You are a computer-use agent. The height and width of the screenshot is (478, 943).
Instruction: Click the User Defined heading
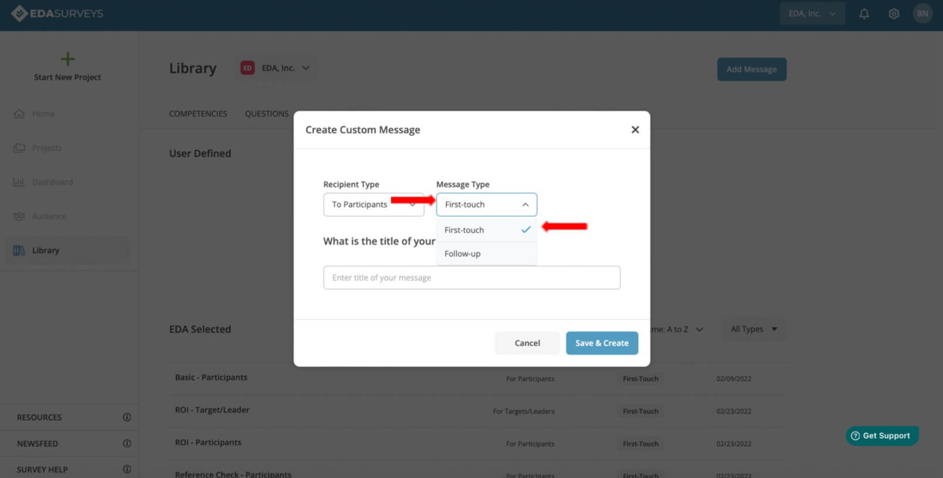click(200, 153)
